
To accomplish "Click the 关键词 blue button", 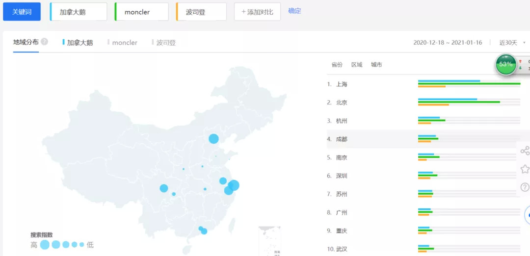I will pos(22,12).
